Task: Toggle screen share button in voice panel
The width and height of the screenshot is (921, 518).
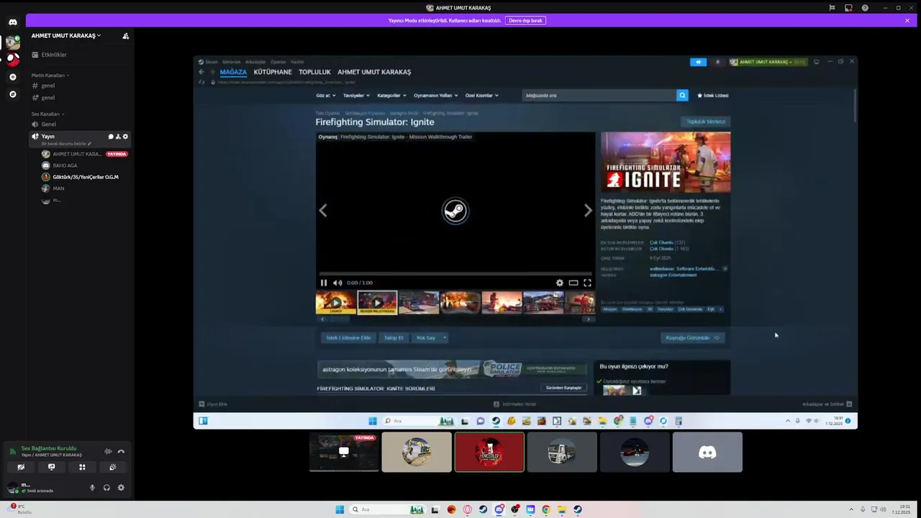Action: (51, 467)
